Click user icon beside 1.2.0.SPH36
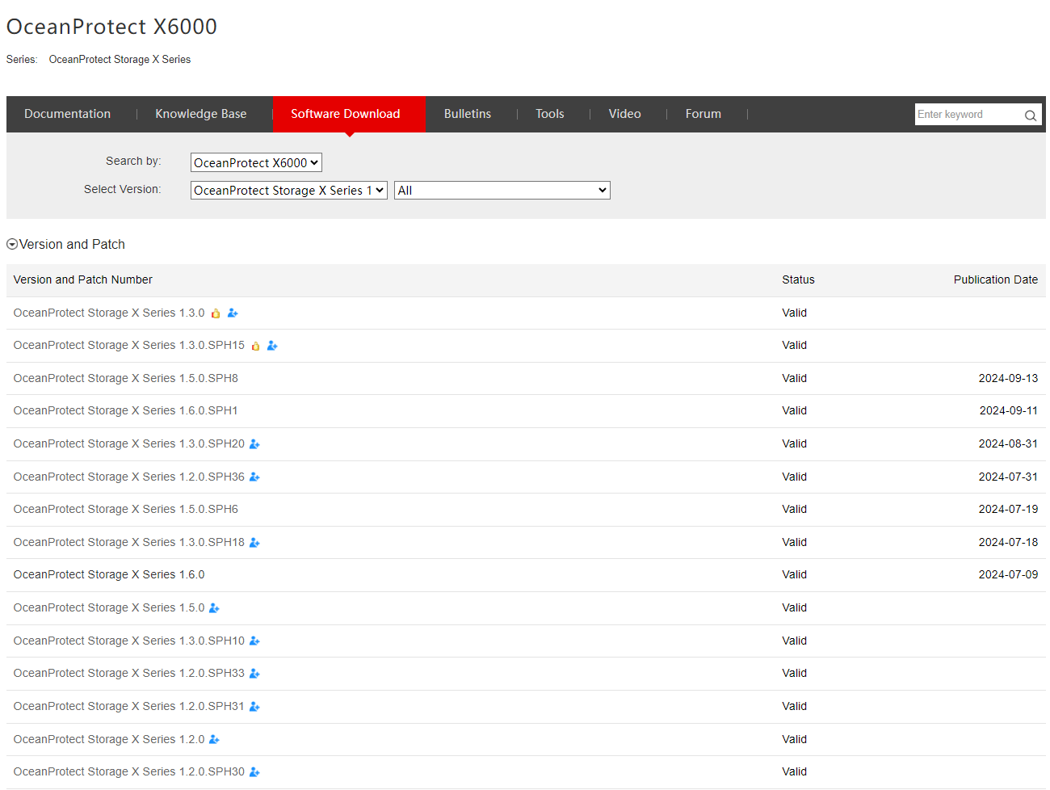The image size is (1050, 790). pos(254,477)
